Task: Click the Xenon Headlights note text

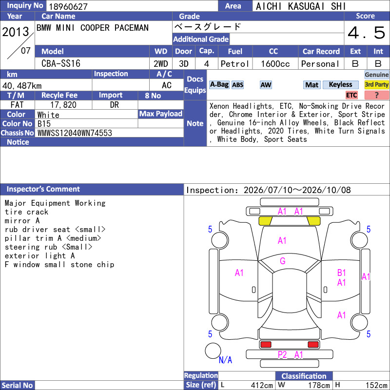Action: tap(297, 123)
